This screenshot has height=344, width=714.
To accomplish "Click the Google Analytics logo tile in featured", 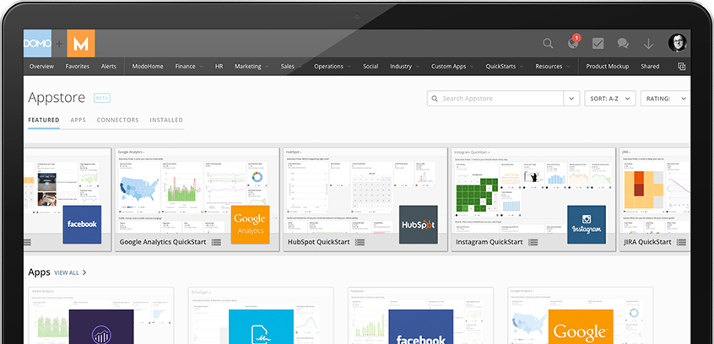I will pos(250,224).
